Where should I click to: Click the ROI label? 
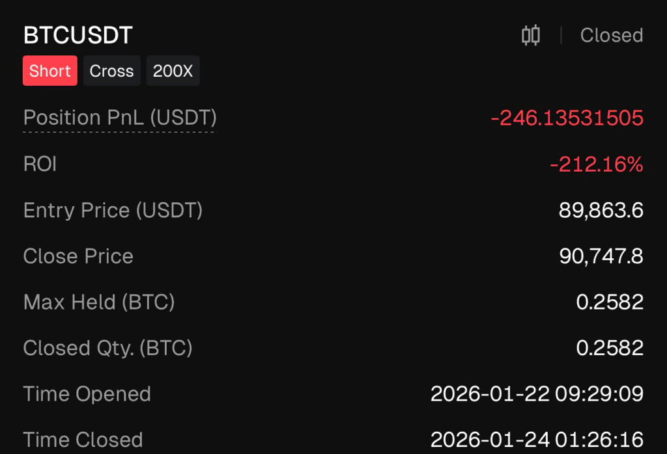40,164
